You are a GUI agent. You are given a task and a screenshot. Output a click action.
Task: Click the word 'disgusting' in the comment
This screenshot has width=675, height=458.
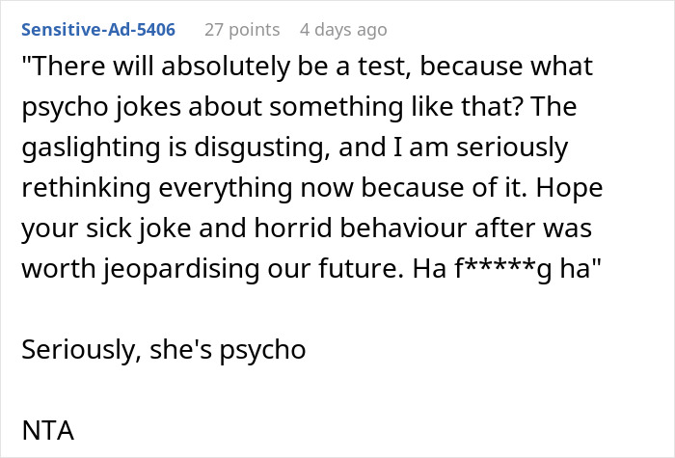(x=259, y=148)
